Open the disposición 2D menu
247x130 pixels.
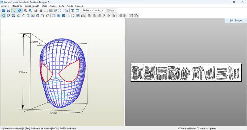[x=32, y=6]
